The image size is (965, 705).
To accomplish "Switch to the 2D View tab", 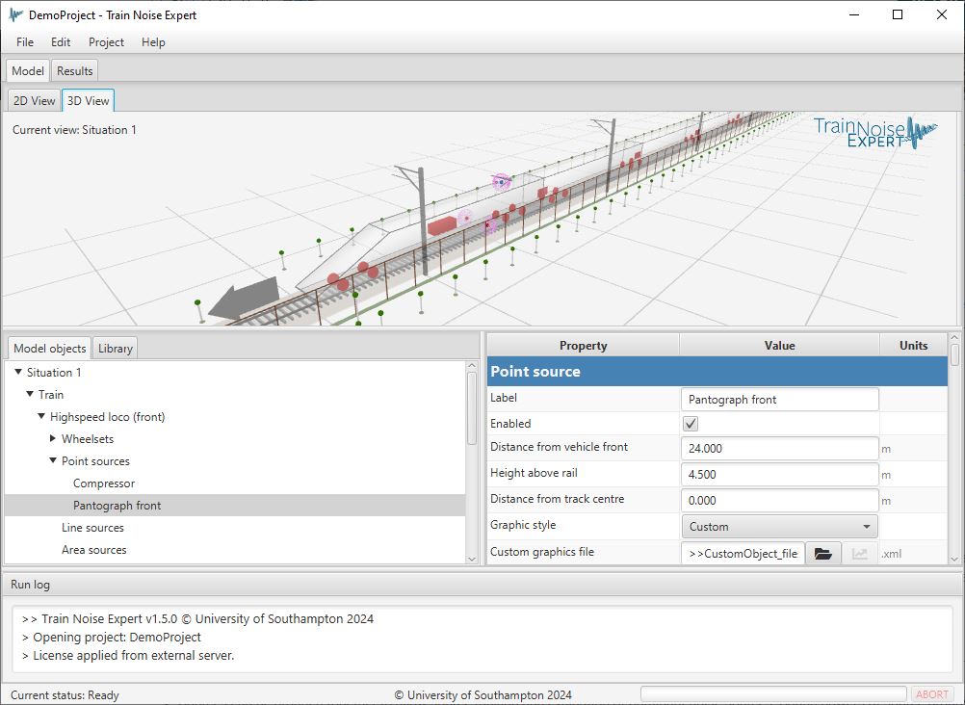I will pyautogui.click(x=35, y=101).
